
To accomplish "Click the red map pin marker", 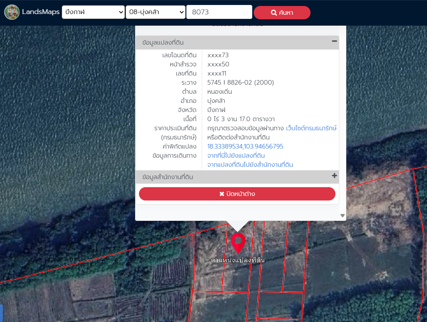I will point(238,242).
